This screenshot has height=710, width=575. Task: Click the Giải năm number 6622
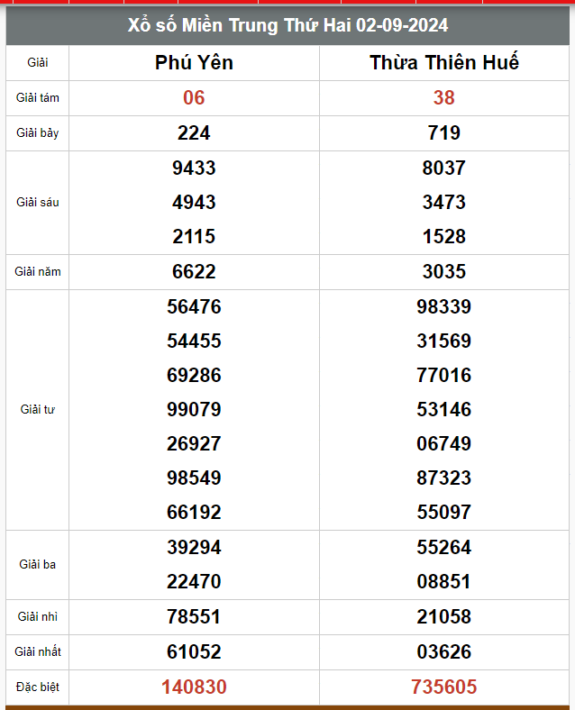[194, 272]
